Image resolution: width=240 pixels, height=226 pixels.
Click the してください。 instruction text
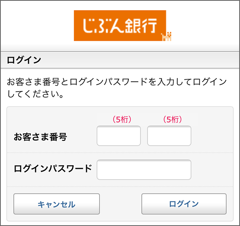[35, 94]
